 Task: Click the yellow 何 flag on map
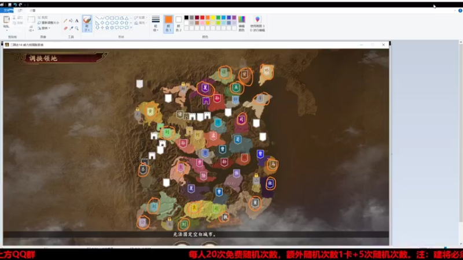tap(198, 135)
